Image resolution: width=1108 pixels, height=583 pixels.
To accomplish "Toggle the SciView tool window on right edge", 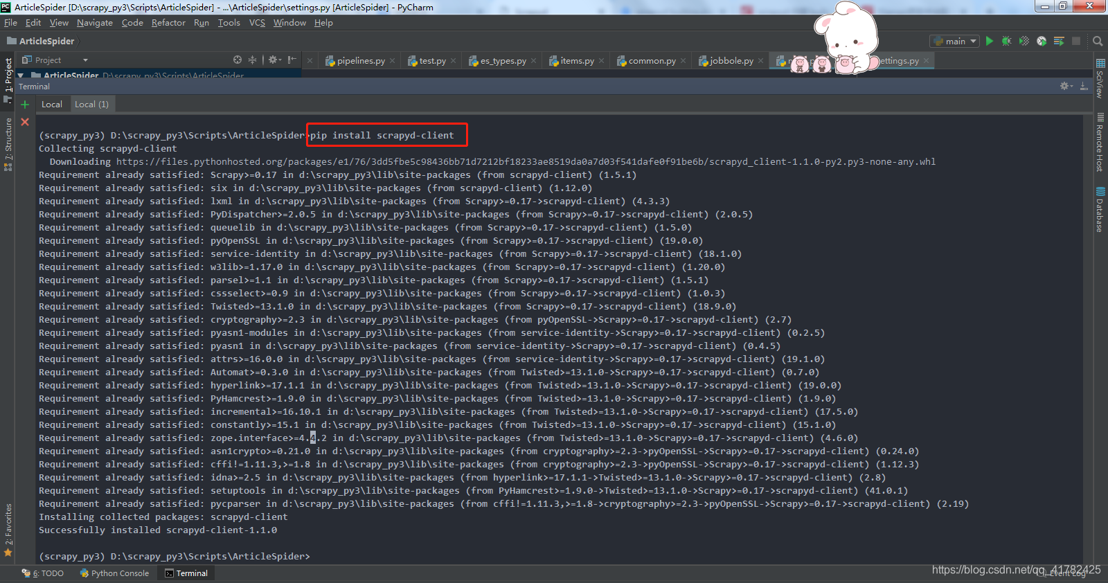I will (x=1100, y=79).
